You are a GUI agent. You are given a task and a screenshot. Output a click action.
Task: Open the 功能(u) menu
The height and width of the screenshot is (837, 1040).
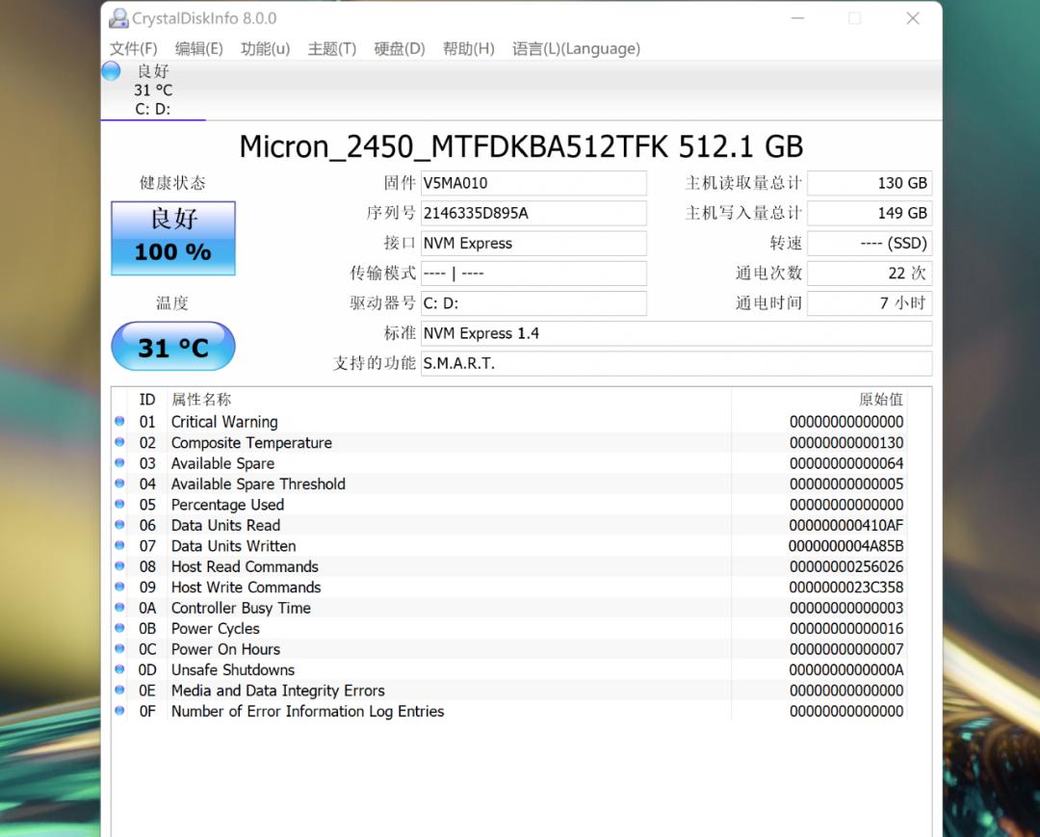pyautogui.click(x=265, y=48)
